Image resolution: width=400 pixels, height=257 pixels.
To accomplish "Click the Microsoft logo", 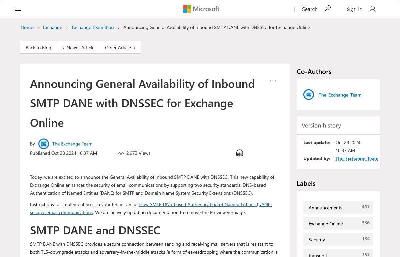I will [x=201, y=9].
